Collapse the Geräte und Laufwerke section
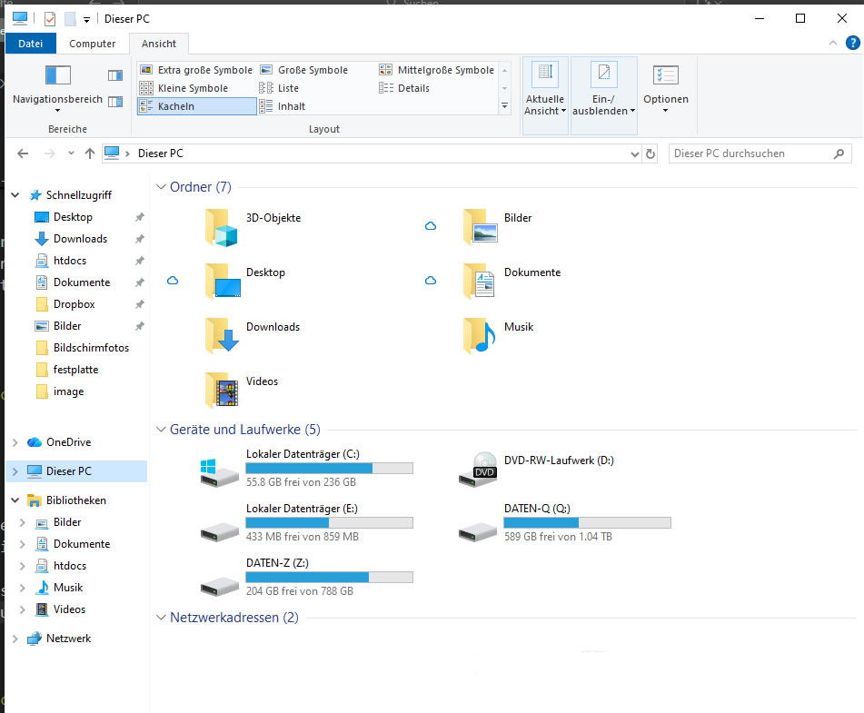This screenshot has height=713, width=864. tap(160, 430)
